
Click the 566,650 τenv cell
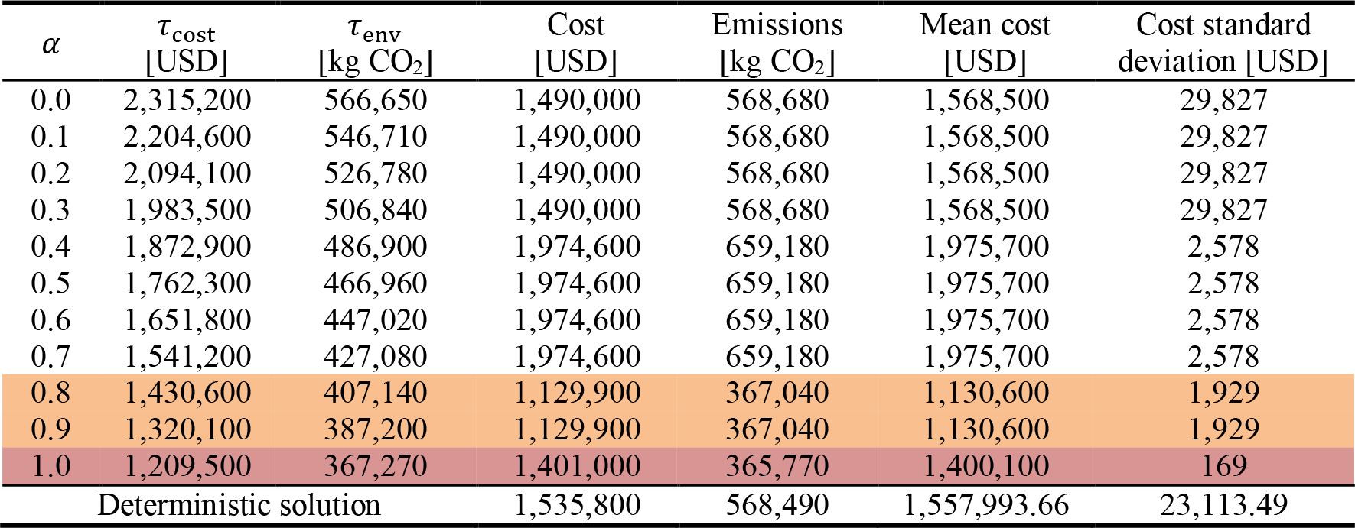tap(375, 100)
